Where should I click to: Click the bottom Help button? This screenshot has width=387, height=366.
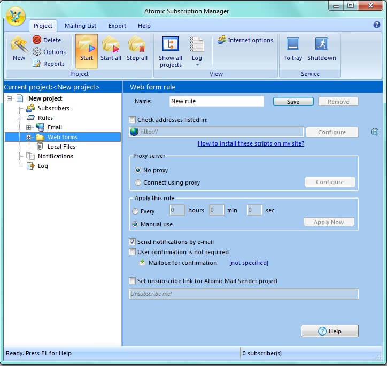tap(329, 331)
